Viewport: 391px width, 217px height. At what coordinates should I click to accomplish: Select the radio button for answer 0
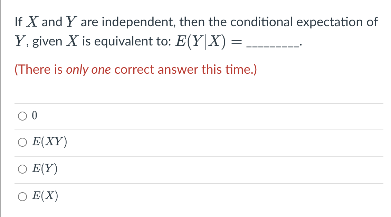pyautogui.click(x=22, y=116)
